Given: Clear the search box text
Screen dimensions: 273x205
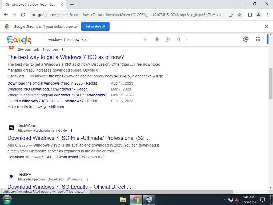Looking at the screenshot, I should [x=145, y=40].
